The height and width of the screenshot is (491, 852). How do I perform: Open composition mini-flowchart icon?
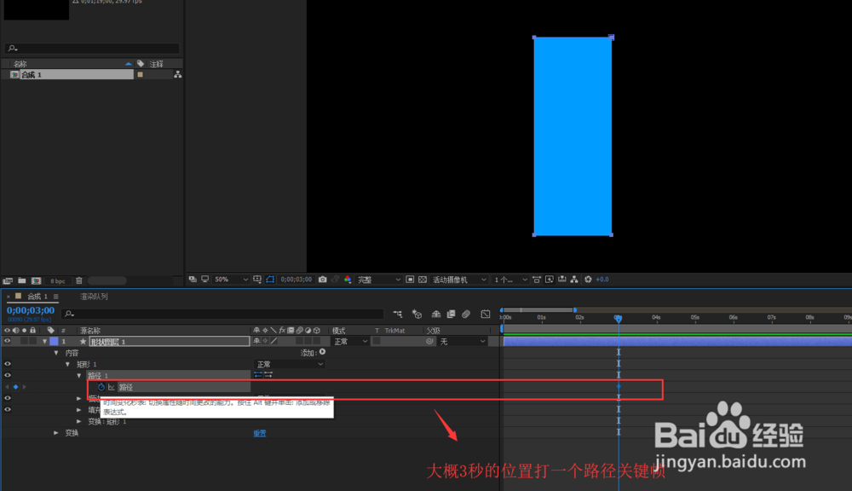coord(398,314)
